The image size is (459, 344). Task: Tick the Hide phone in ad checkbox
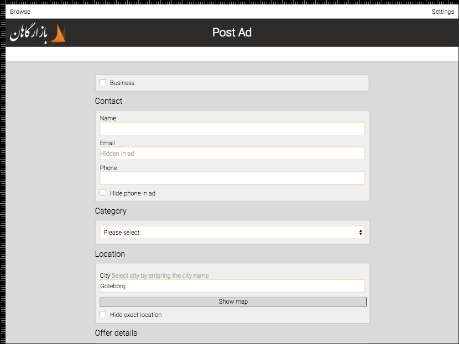[x=103, y=193]
